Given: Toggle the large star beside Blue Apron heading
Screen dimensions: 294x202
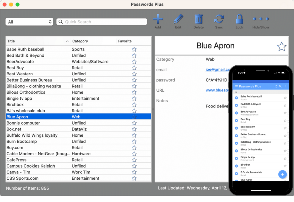Looking at the screenshot, I should click(281, 46).
